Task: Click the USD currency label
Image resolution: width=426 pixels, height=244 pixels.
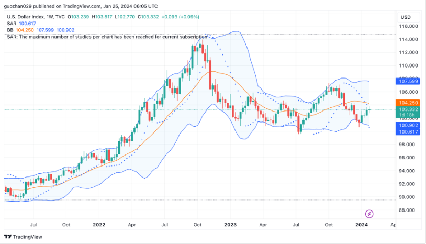Action: pos(406,17)
